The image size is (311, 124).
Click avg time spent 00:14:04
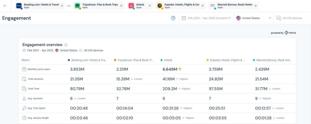tap(125, 108)
